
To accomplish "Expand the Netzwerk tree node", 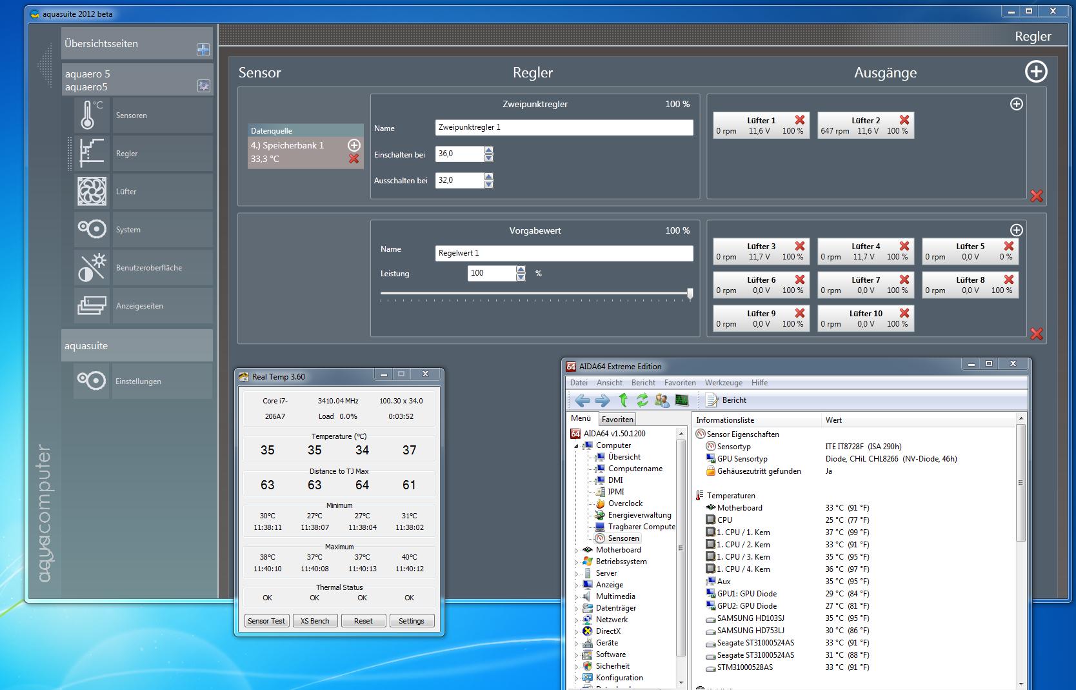I will (577, 620).
